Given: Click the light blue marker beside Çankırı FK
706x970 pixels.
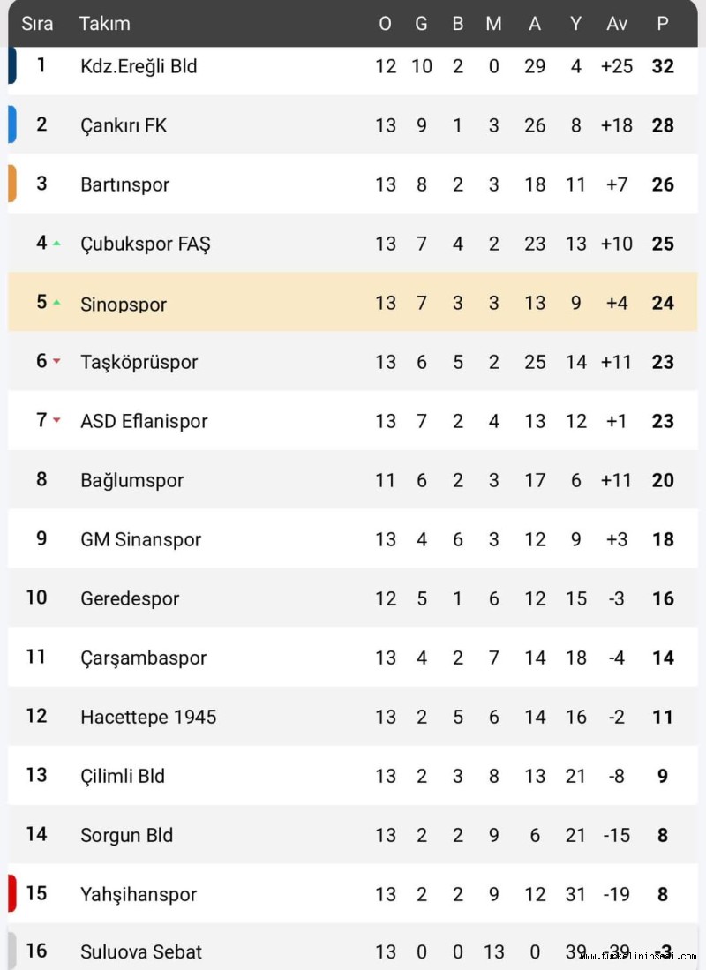Looking at the screenshot, I should tap(11, 124).
